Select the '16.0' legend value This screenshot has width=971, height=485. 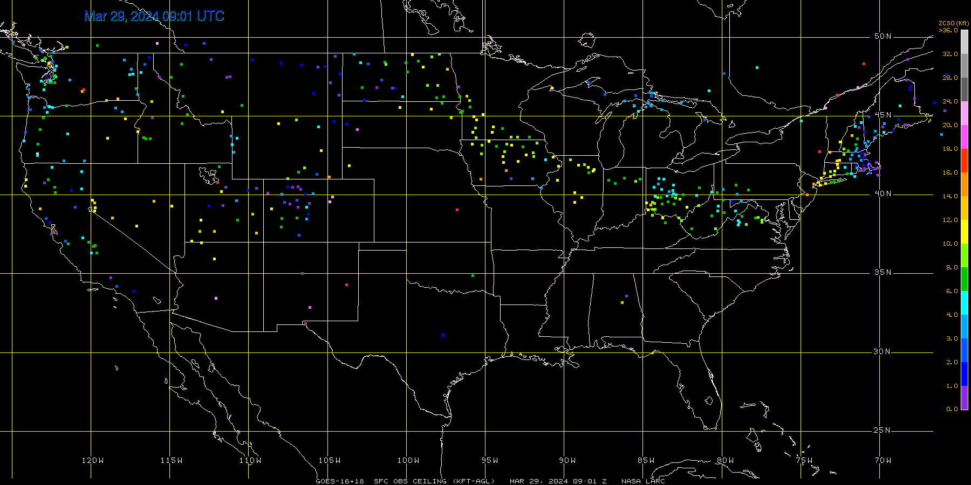[950, 172]
